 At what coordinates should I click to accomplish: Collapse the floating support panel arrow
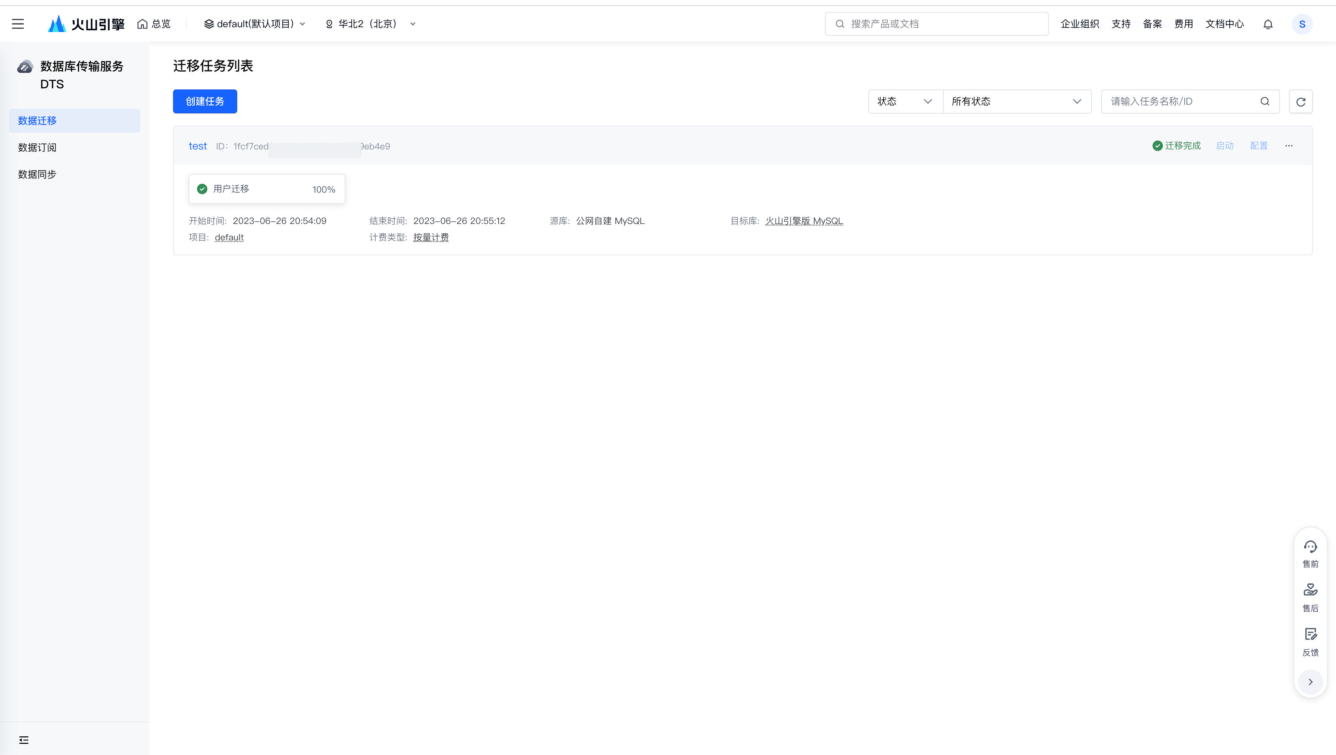pyautogui.click(x=1311, y=682)
